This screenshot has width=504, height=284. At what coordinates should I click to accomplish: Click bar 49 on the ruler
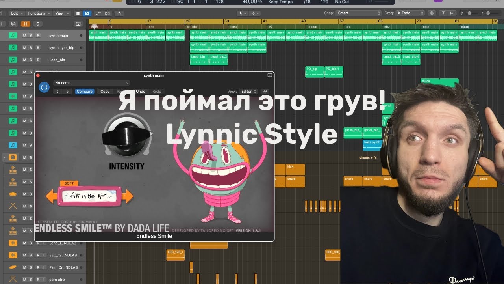(304, 21)
